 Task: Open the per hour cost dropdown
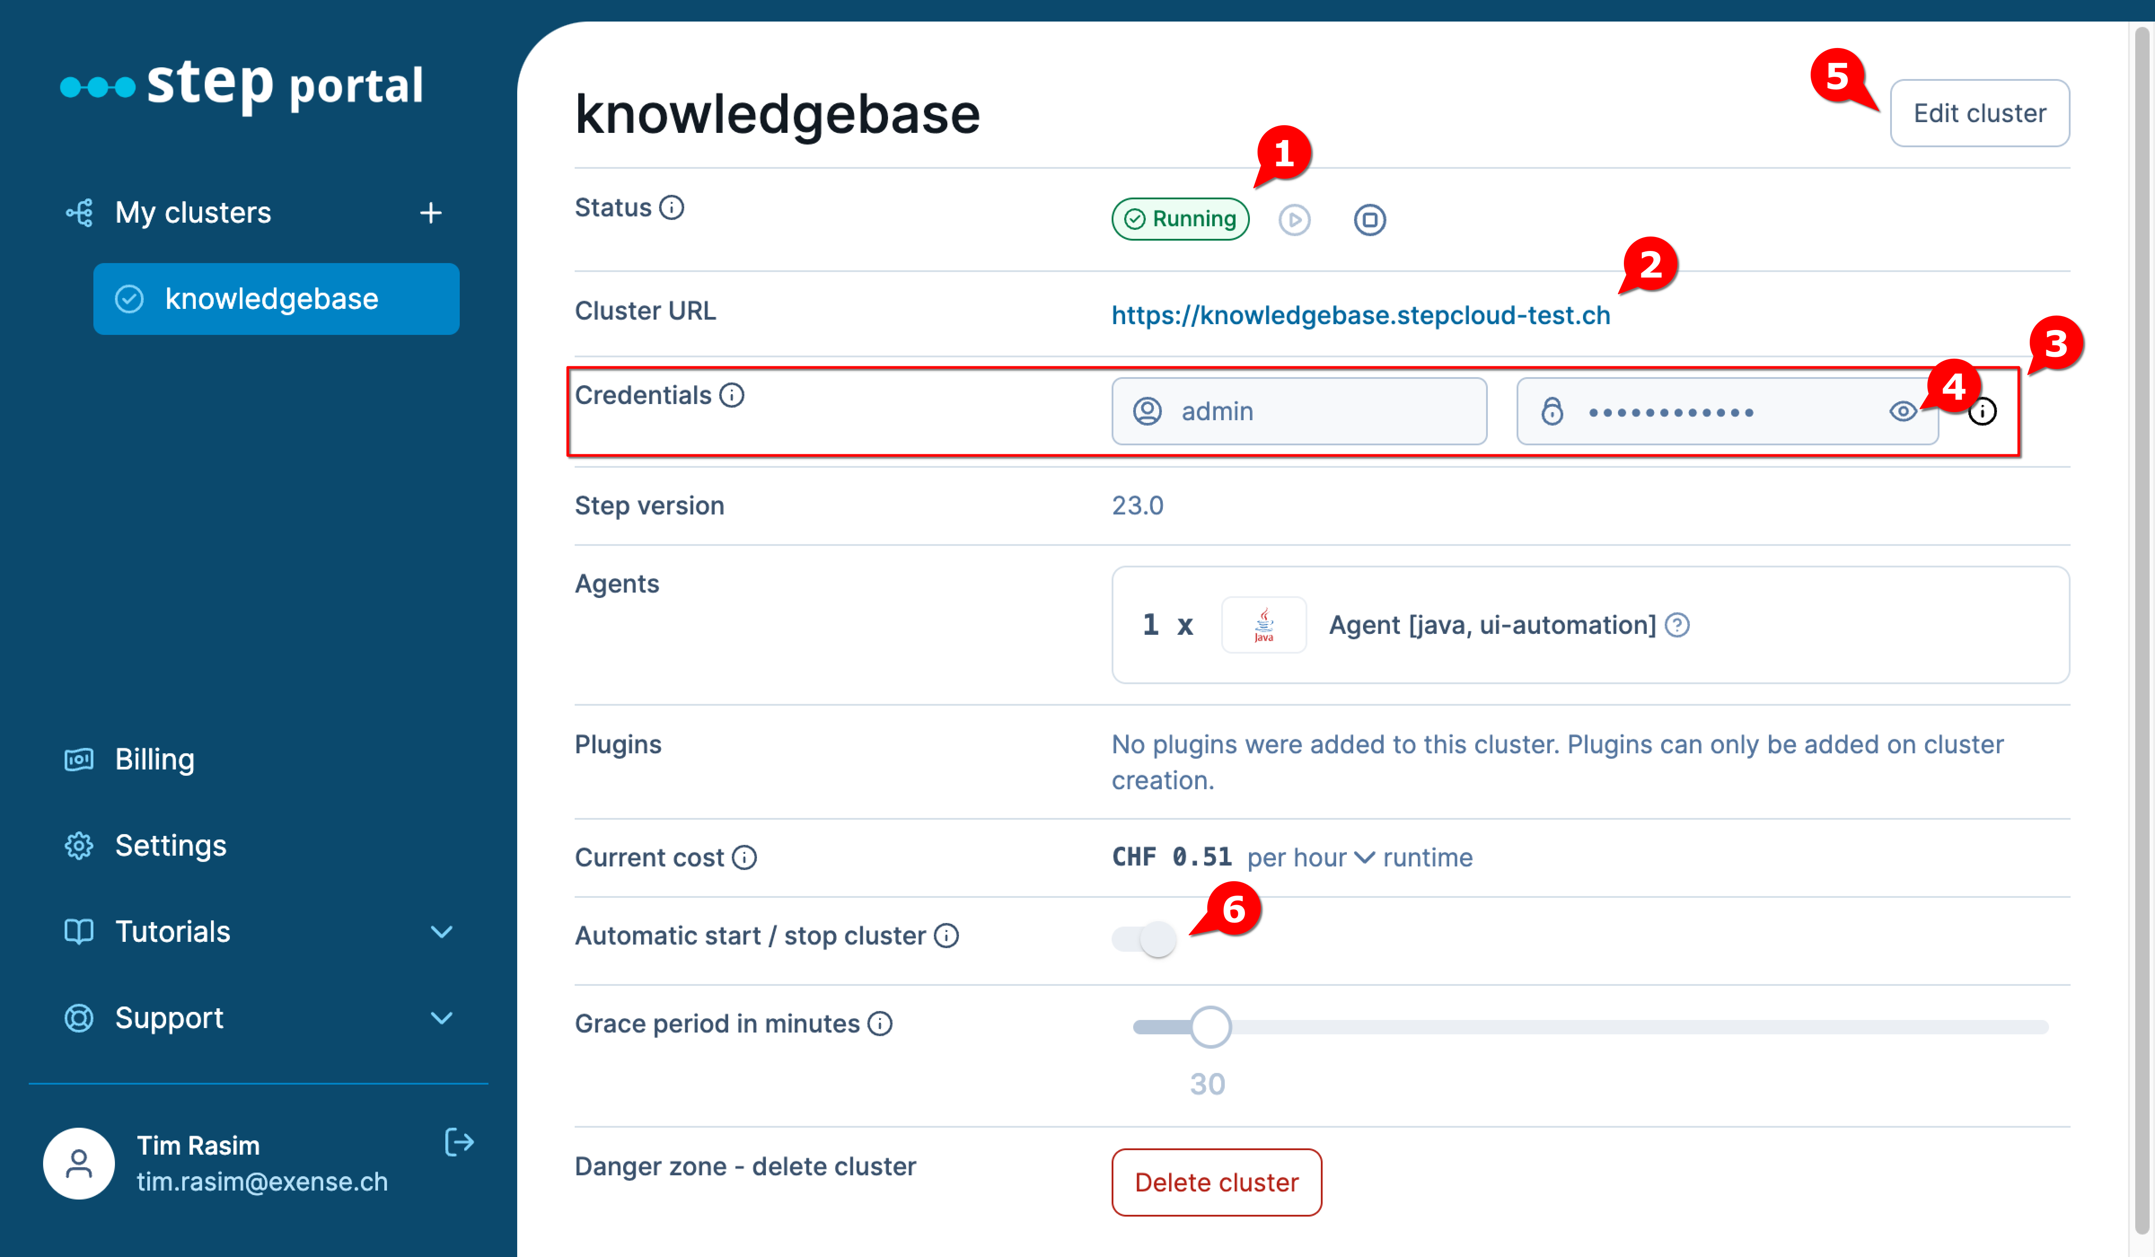click(x=1366, y=857)
